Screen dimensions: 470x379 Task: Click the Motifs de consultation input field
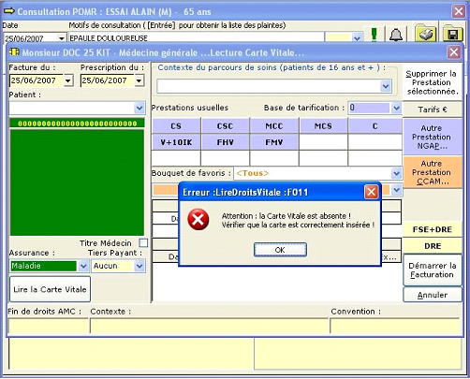(196, 38)
